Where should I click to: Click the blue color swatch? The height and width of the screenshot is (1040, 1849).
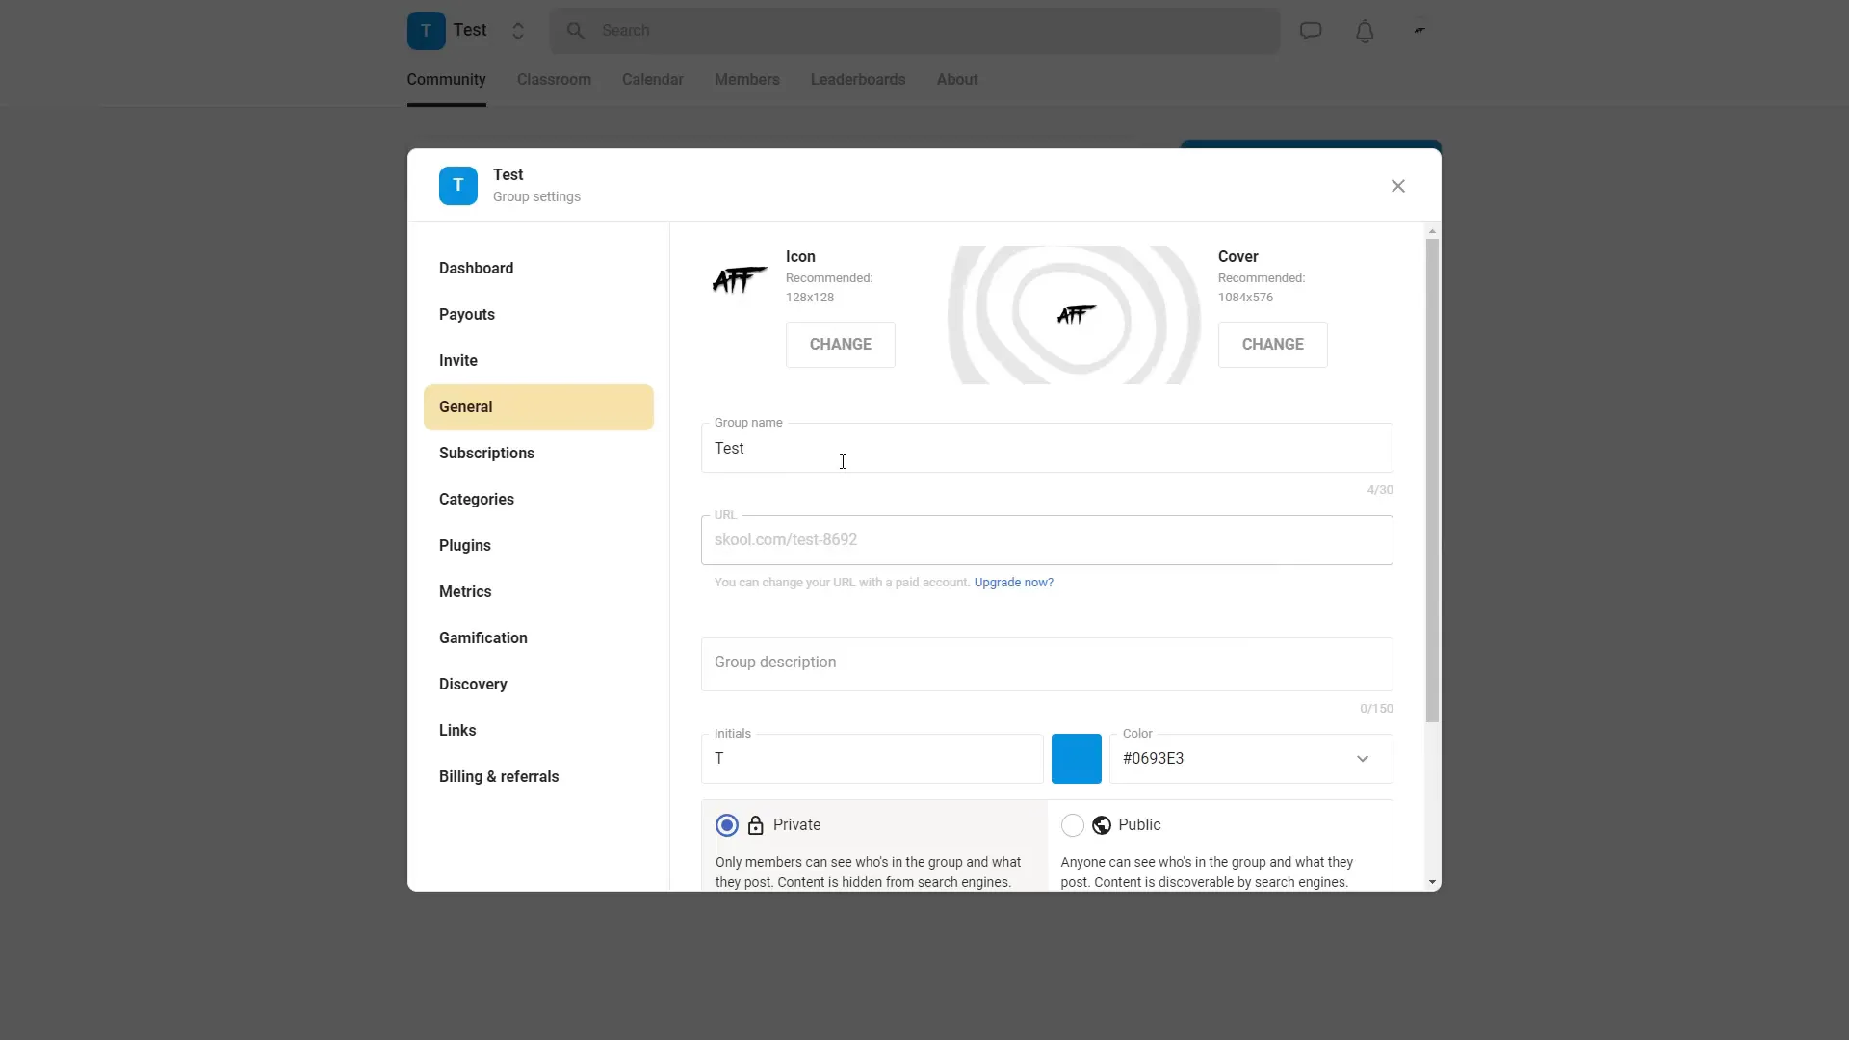[1077, 759]
